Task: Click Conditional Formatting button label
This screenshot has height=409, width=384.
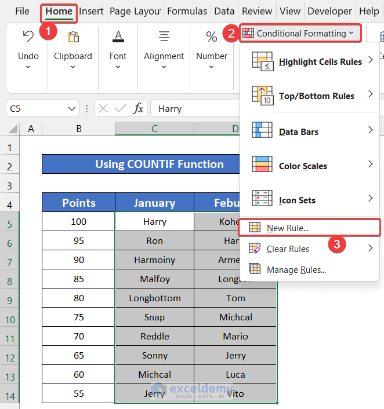Action: pos(302,34)
